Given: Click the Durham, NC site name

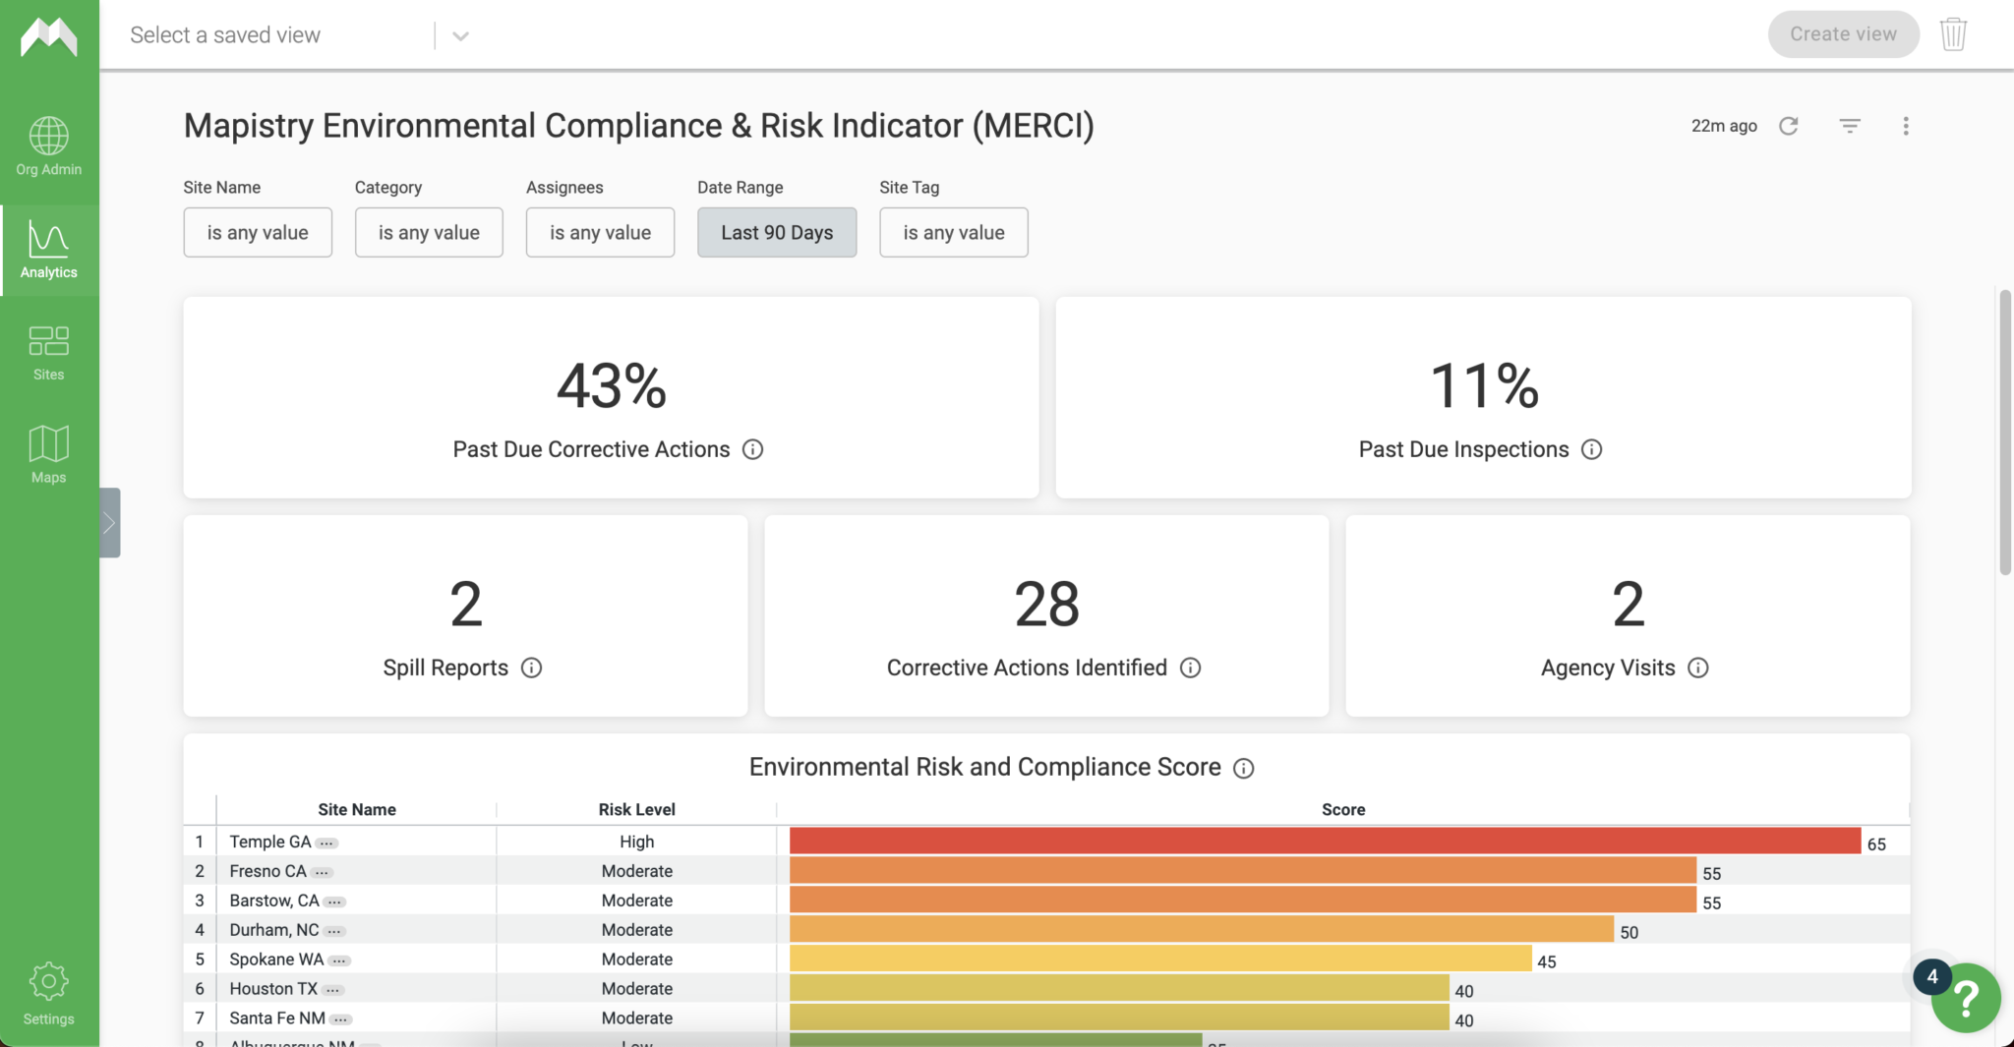Looking at the screenshot, I should pyautogui.click(x=274, y=930).
